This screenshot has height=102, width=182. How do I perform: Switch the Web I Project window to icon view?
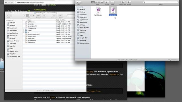tap(25, 16)
